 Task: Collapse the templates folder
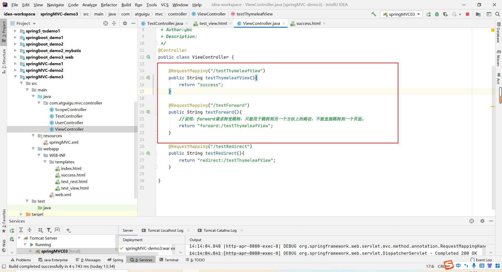point(45,162)
